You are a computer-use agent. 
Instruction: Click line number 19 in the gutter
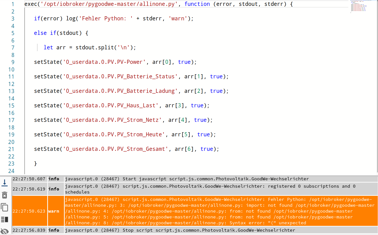coord(11,135)
